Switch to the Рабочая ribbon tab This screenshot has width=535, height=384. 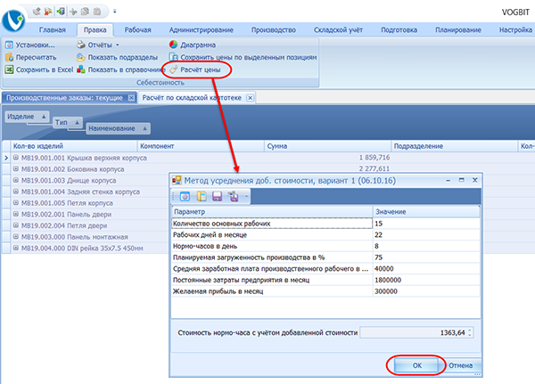tap(137, 30)
